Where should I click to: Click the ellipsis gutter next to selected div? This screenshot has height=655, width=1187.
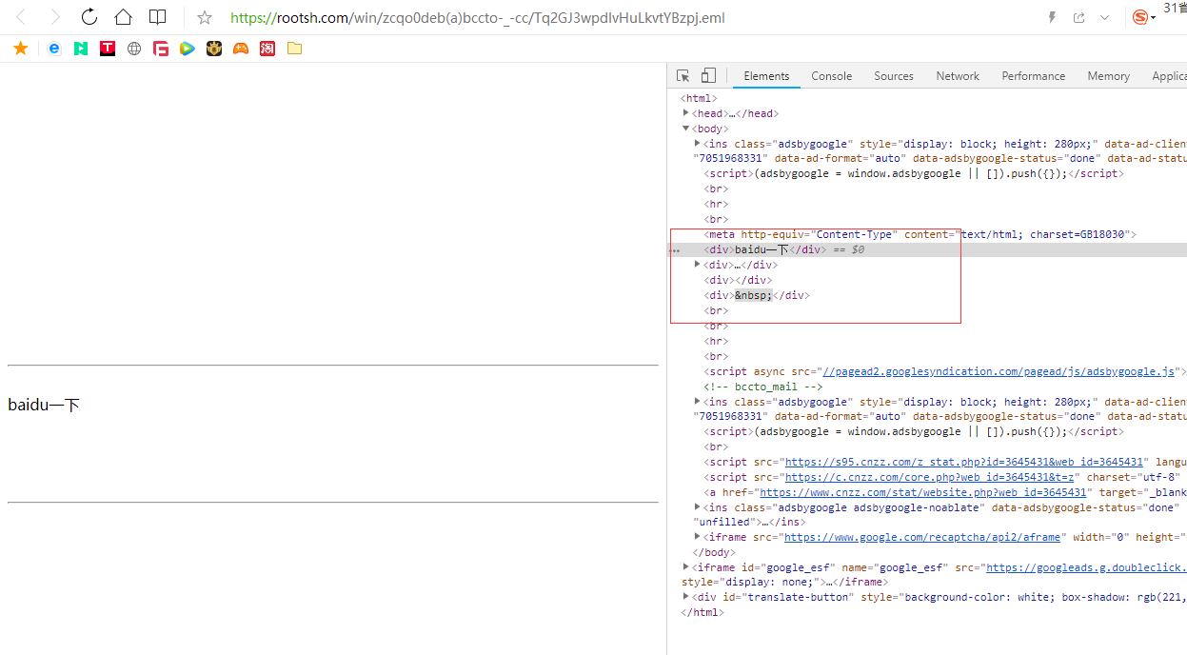676,250
